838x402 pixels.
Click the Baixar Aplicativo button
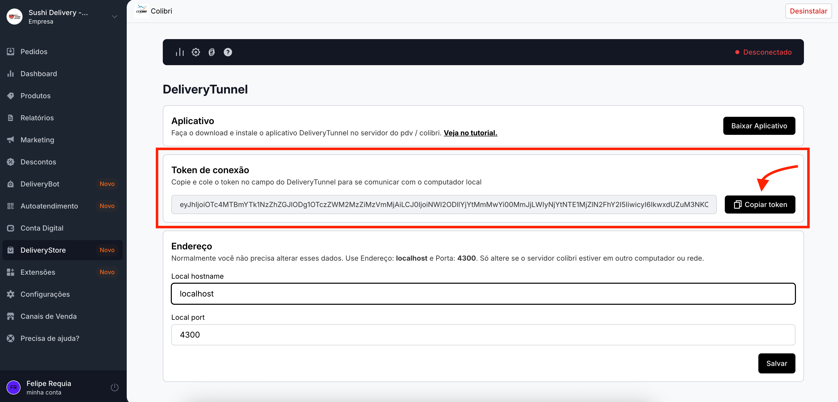pyautogui.click(x=759, y=126)
